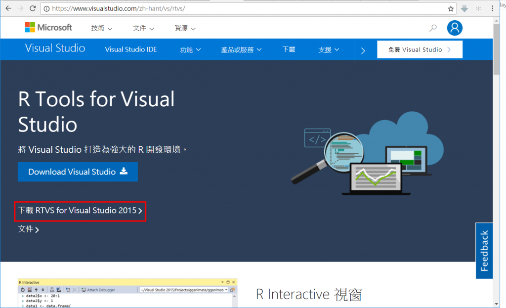
Task: Expand the 功能 dropdown in blue navbar
Action: coord(190,50)
